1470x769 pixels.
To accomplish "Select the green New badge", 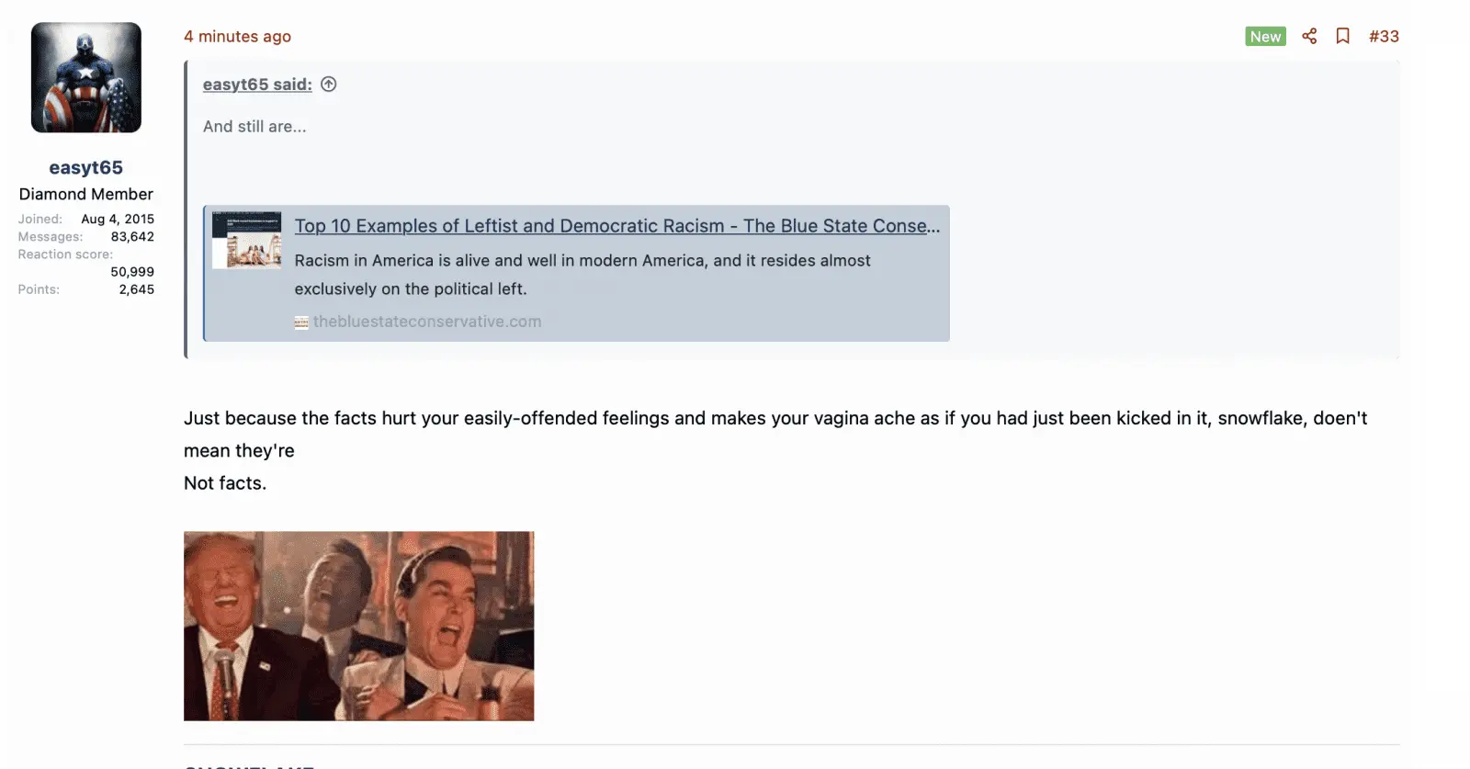I will click(1264, 36).
